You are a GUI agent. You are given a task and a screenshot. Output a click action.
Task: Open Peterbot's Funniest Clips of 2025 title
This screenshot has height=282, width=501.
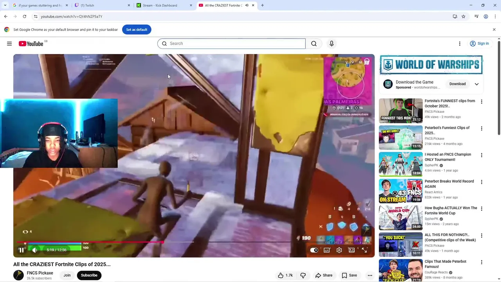[447, 130]
